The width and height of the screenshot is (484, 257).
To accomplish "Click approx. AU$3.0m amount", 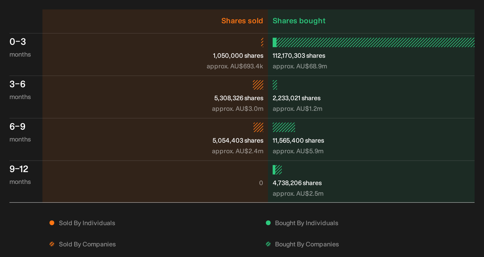I will click(238, 109).
